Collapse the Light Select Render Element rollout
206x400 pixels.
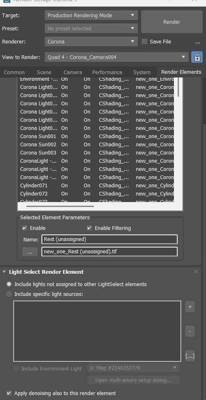(4, 272)
